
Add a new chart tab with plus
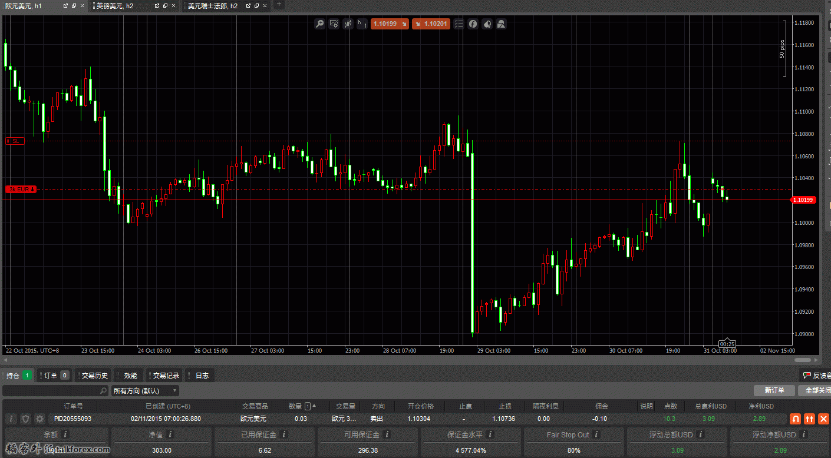point(279,5)
